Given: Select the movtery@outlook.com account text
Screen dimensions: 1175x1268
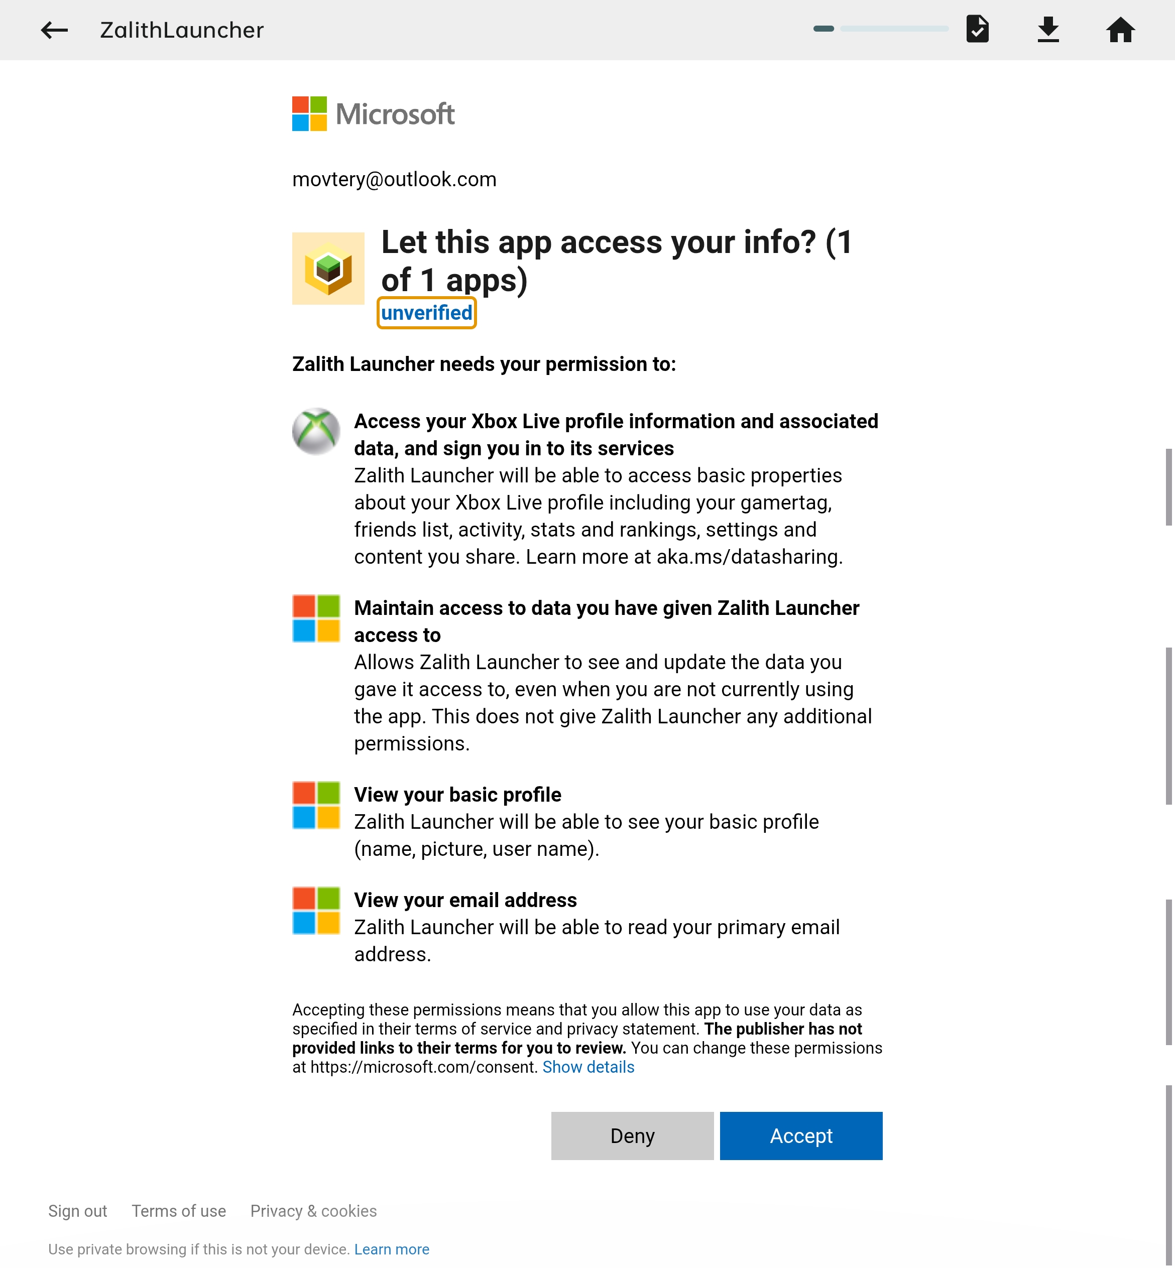Looking at the screenshot, I should [394, 179].
